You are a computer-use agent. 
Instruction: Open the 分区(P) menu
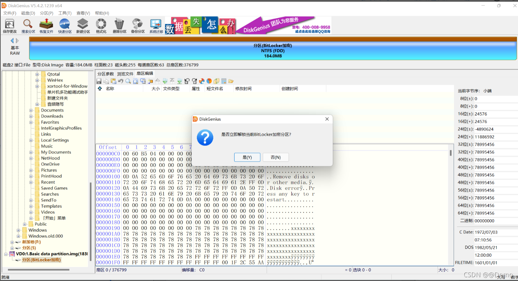point(47,13)
